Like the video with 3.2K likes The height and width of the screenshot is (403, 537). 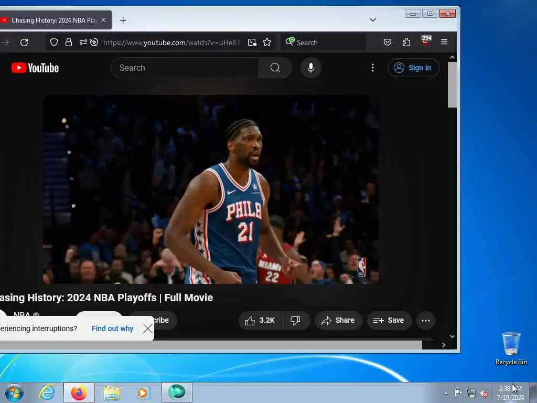tap(260, 321)
